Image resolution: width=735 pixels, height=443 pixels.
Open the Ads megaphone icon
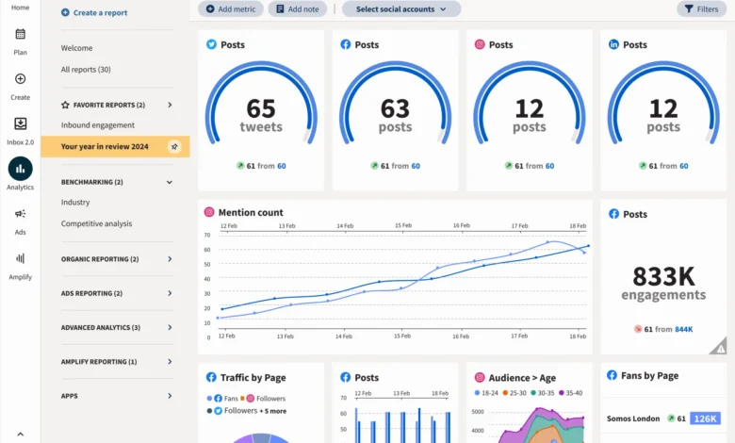tap(20, 214)
